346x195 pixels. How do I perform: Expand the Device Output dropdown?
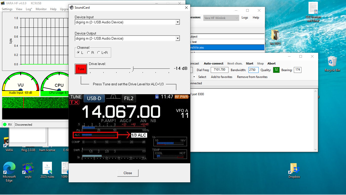click(x=178, y=39)
